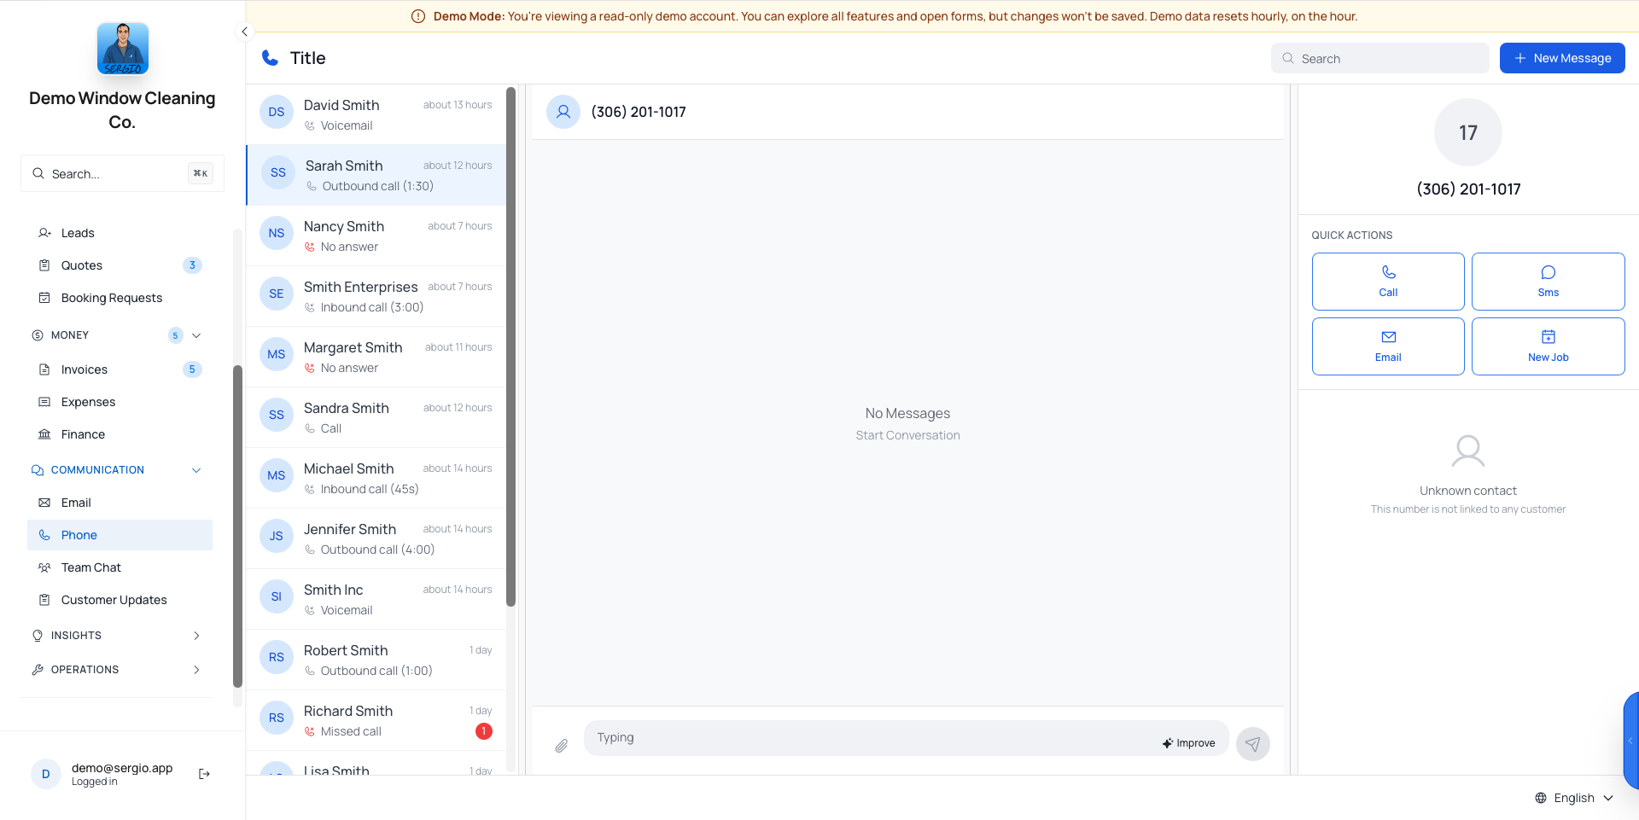Select Phone in the sidebar
The width and height of the screenshot is (1639, 820).
(120, 535)
